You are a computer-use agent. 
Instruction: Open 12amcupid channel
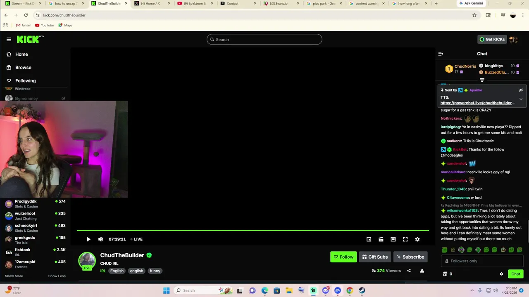coord(35,264)
